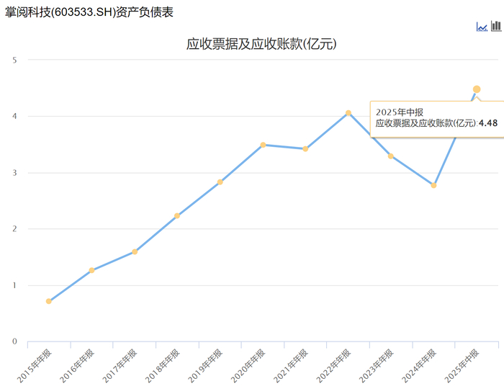
Task: Select the 2020年年报 data point
Action: [263, 145]
